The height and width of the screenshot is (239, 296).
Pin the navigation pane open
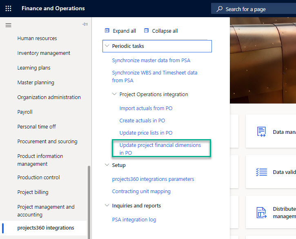85,24
